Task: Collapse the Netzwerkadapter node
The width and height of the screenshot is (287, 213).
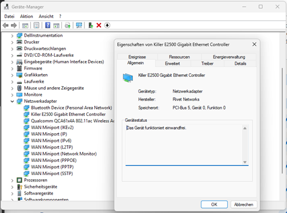Action: [x=12, y=101]
